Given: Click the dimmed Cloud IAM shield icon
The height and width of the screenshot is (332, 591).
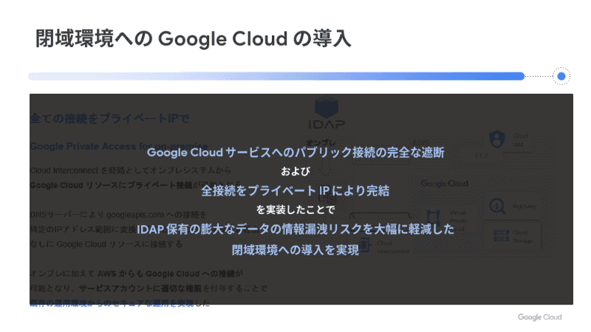Looking at the screenshot, I should coord(496,139).
